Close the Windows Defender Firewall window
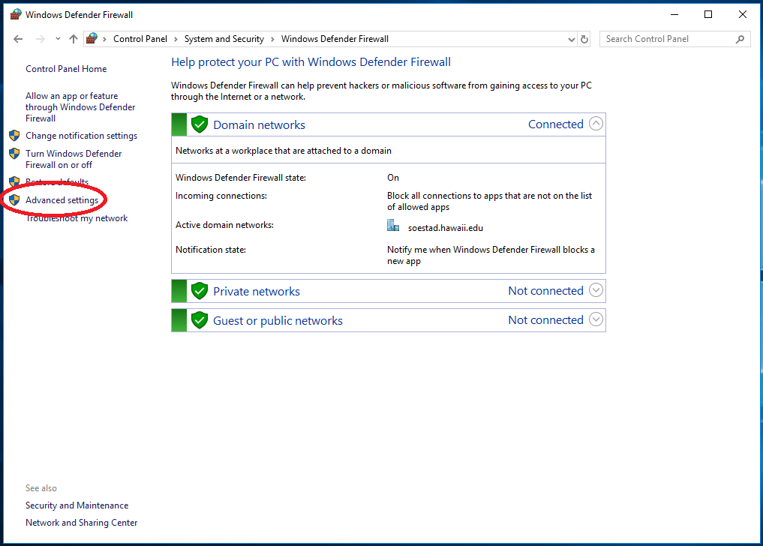The width and height of the screenshot is (763, 546). click(x=743, y=14)
